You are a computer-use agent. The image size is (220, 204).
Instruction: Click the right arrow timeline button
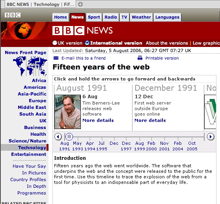click(x=211, y=137)
